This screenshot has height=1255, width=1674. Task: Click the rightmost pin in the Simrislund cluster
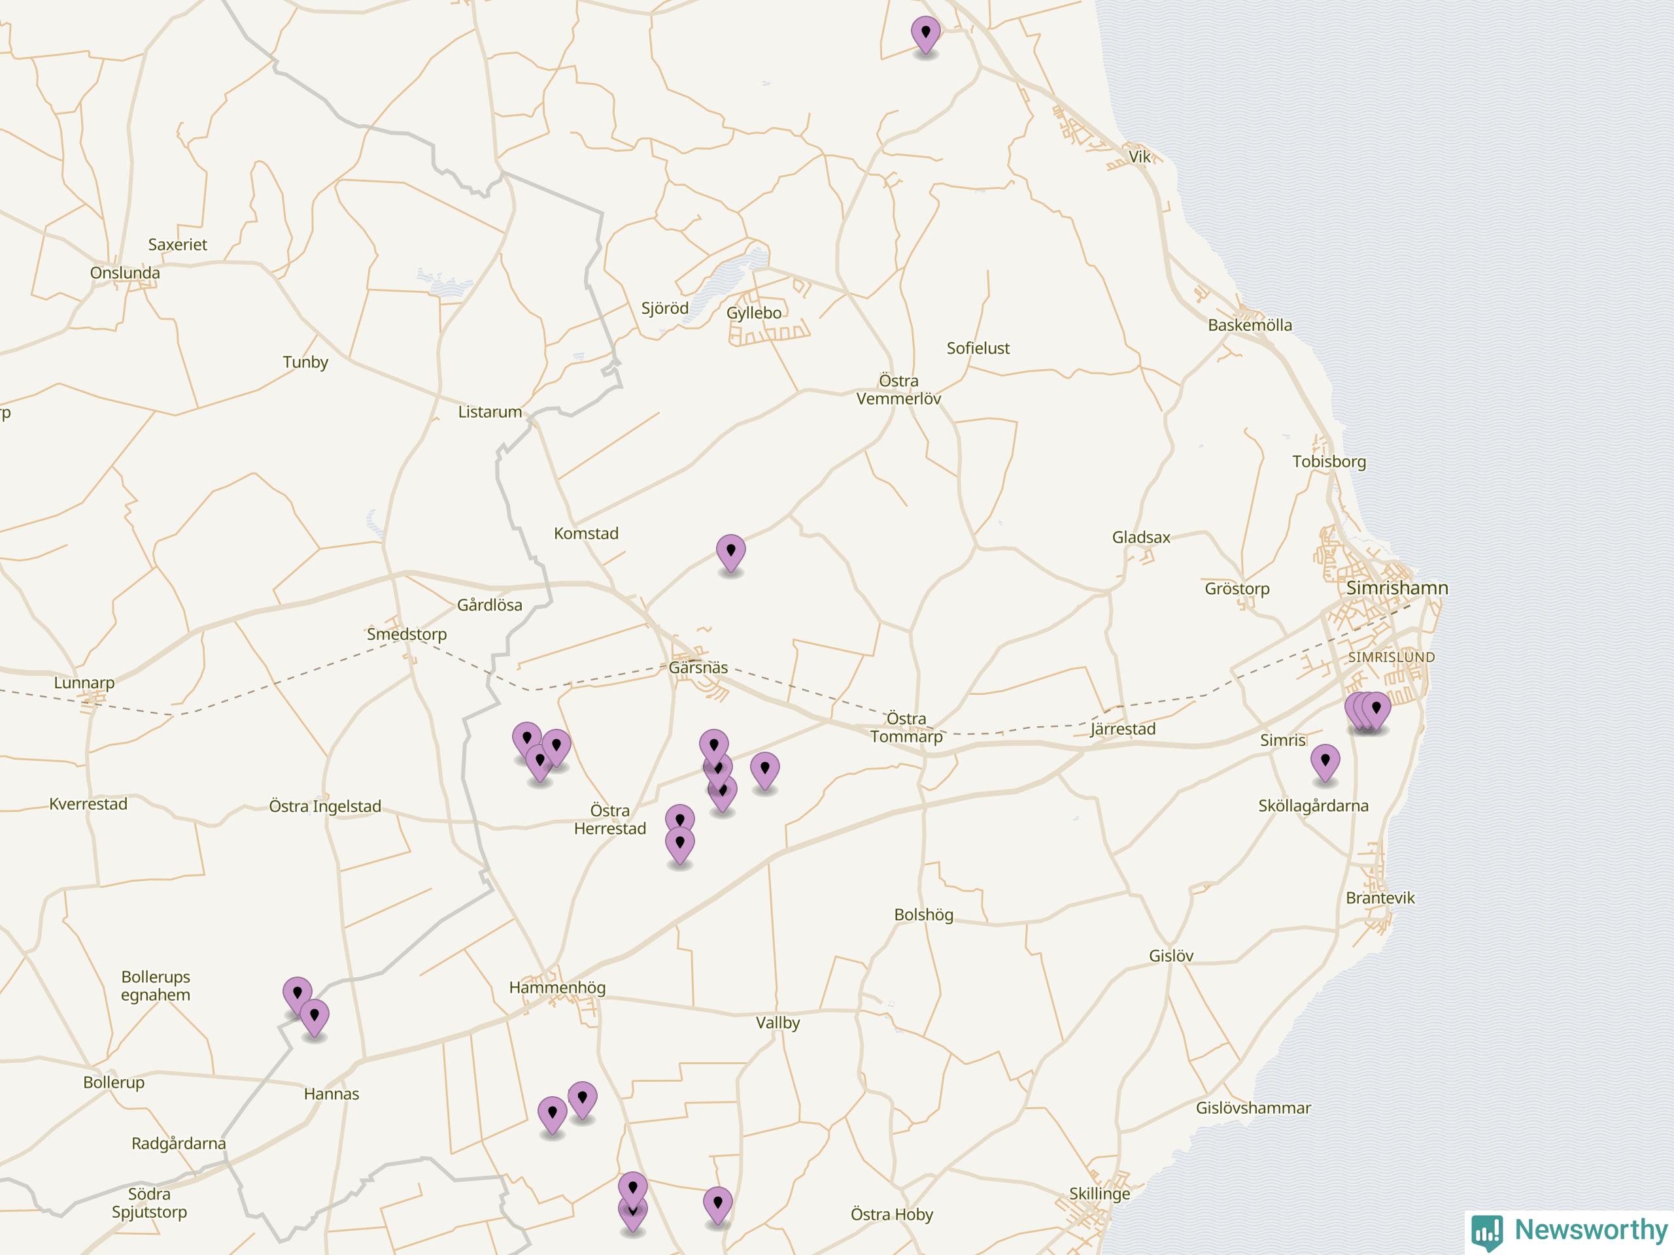1376,711
